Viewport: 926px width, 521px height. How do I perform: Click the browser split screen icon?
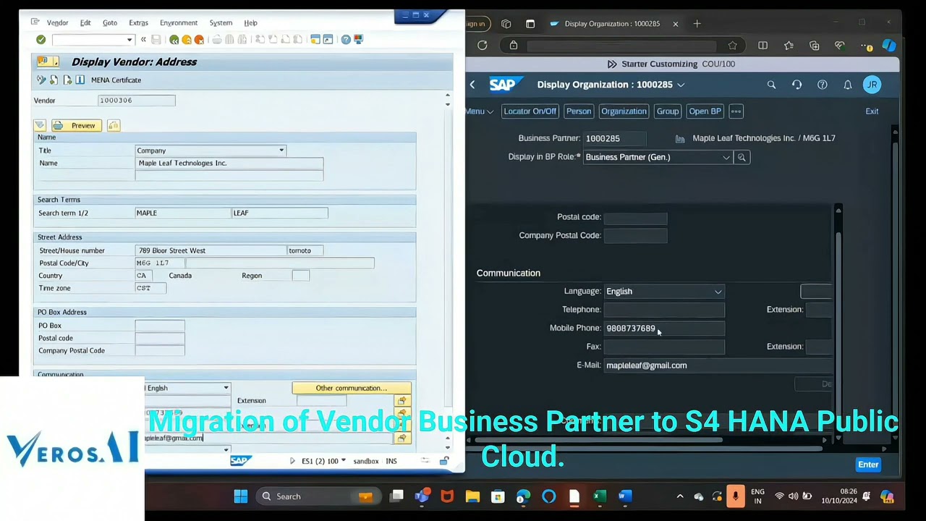pos(763,45)
